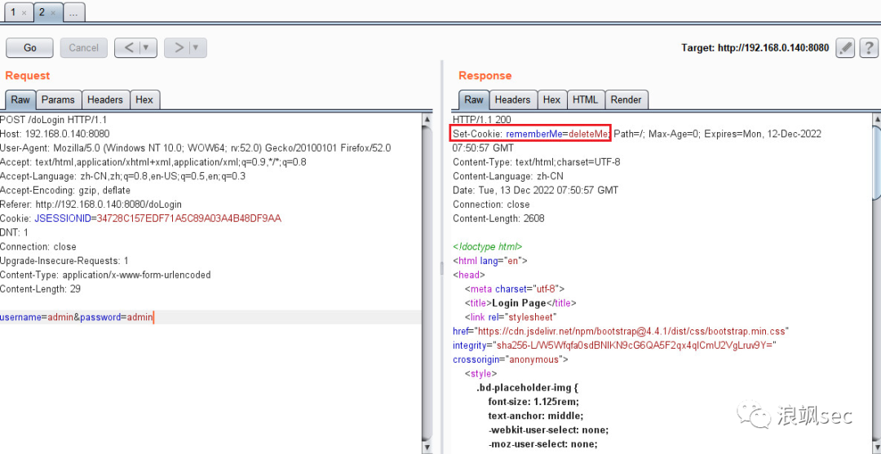Click the Referer header line
Screen dimensions: 881x454
(x=91, y=205)
